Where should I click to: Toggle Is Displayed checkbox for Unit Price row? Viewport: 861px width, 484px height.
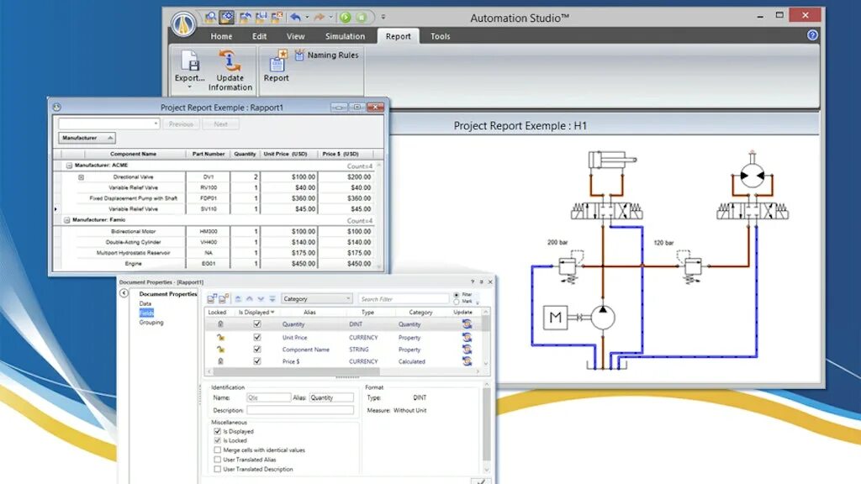coord(257,338)
